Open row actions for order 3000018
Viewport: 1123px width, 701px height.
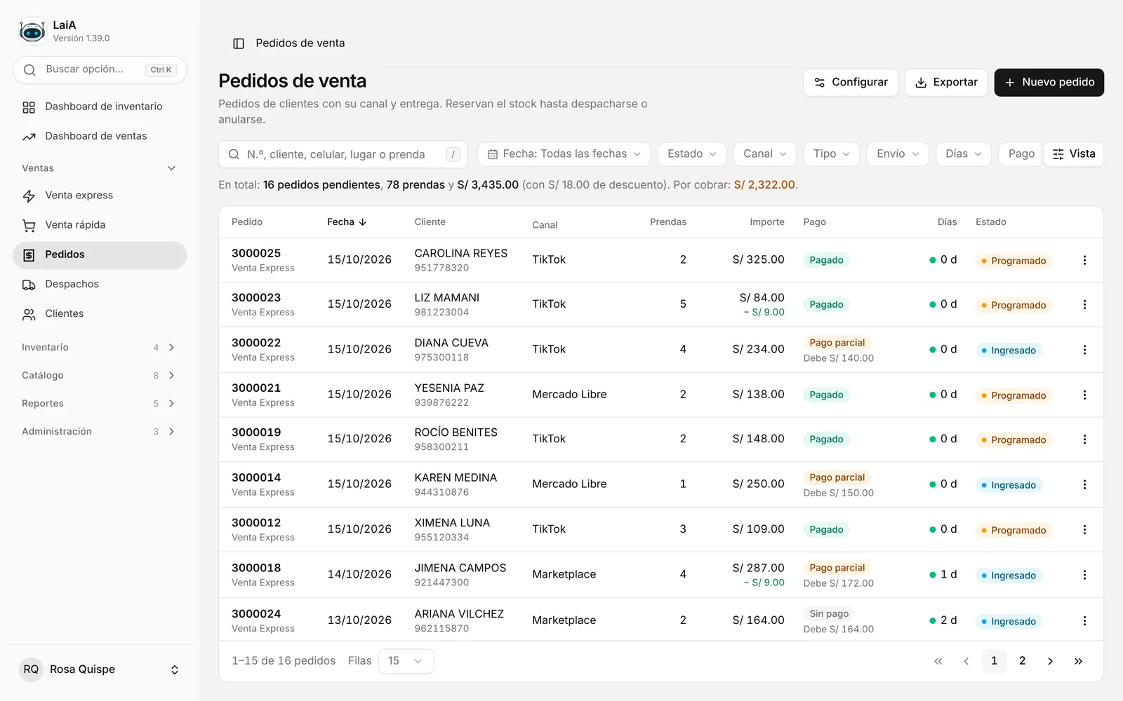coord(1084,575)
